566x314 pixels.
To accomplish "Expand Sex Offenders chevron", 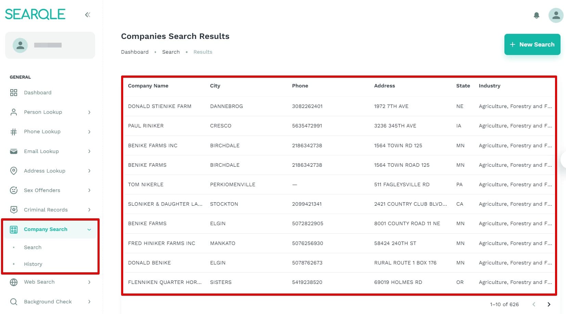I will (x=89, y=190).
